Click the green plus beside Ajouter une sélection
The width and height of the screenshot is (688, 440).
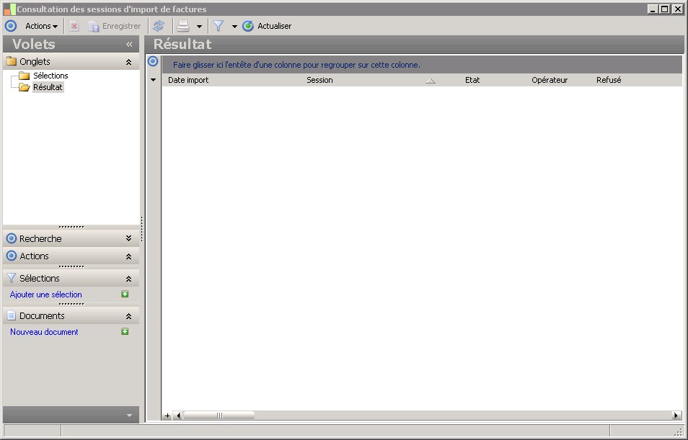coord(125,294)
